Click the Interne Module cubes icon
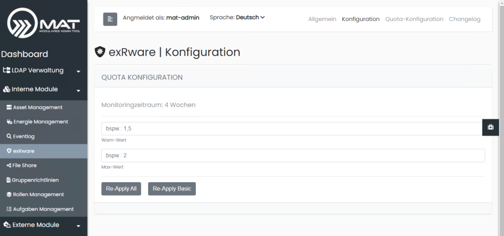 tap(6, 89)
